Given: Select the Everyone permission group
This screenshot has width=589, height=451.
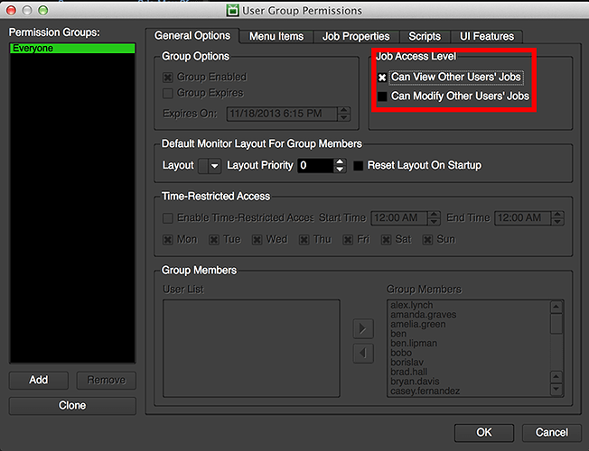Looking at the screenshot, I should 71,49.
